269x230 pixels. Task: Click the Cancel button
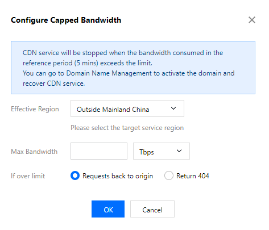152,209
